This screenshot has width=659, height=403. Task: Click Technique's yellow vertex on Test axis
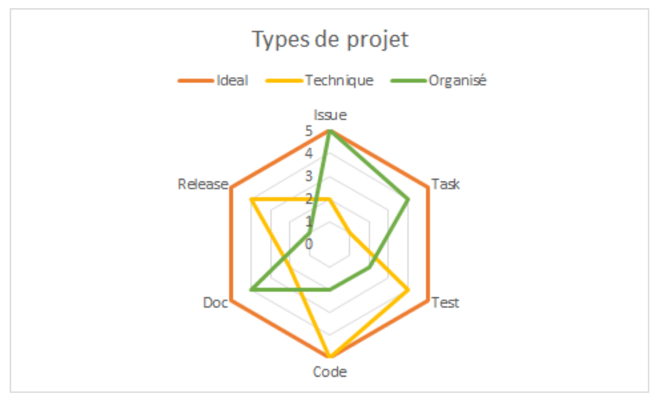(409, 290)
